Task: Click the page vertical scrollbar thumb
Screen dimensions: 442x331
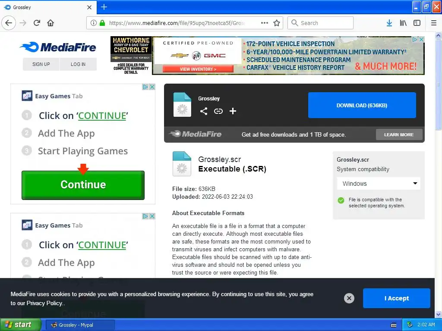Action: pos(439,84)
